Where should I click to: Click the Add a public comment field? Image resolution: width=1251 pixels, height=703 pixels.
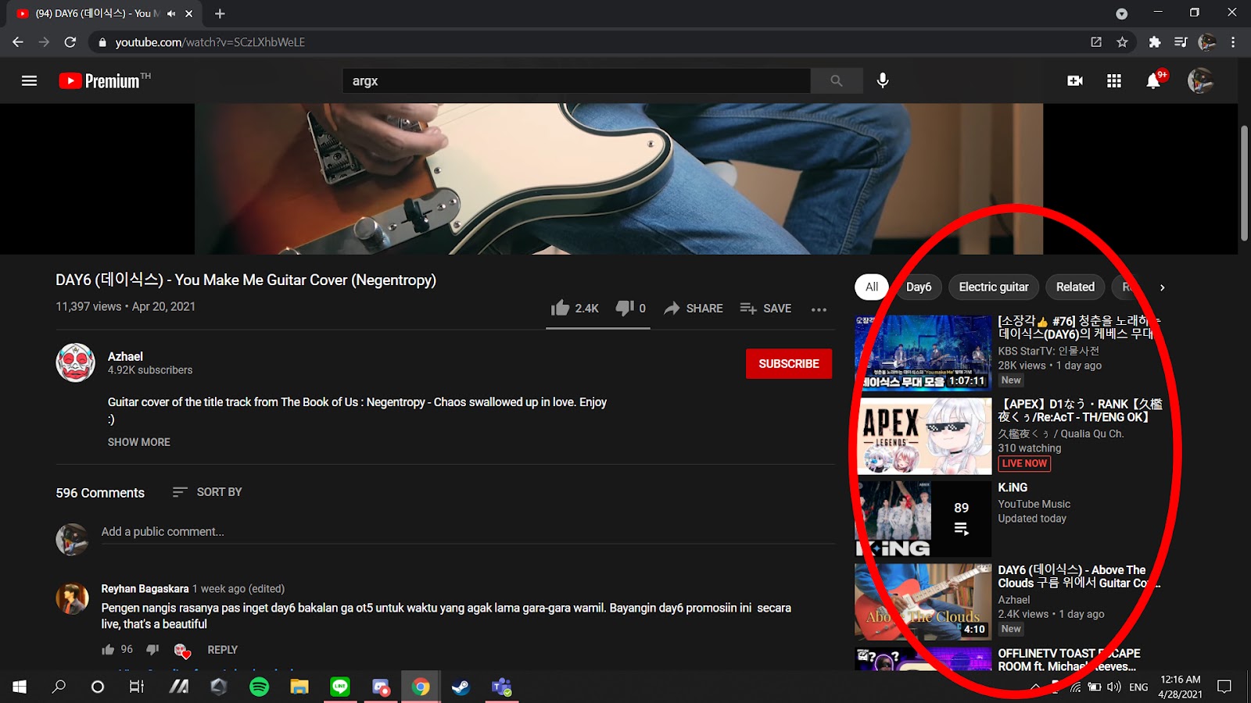[x=468, y=532]
